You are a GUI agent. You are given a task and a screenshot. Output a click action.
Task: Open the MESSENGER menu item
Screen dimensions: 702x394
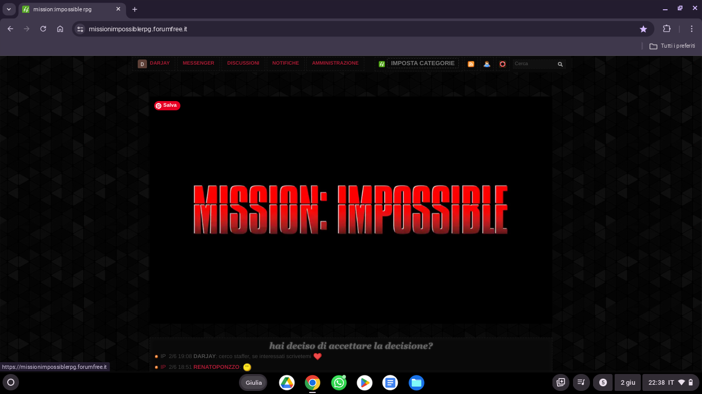[198, 63]
